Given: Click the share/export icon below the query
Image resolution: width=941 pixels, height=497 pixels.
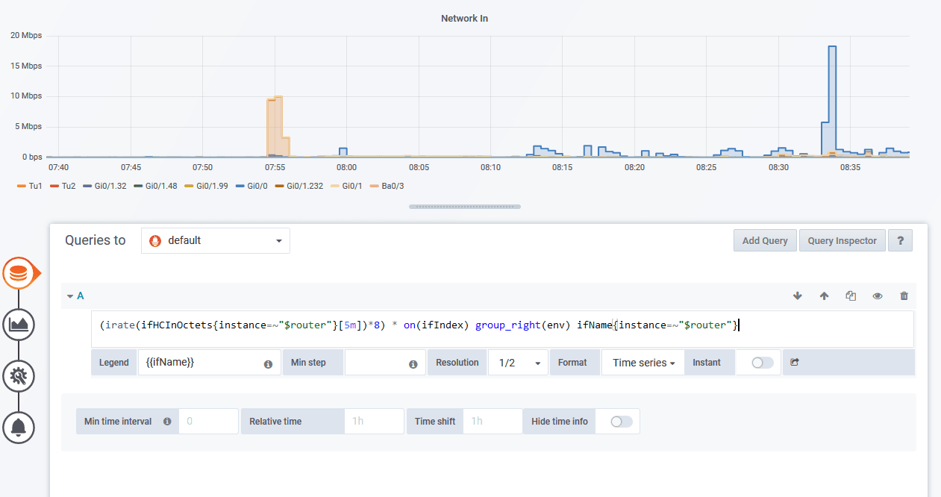Looking at the screenshot, I should coord(794,362).
